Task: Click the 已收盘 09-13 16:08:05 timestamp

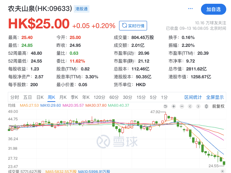Action: click(196, 28)
